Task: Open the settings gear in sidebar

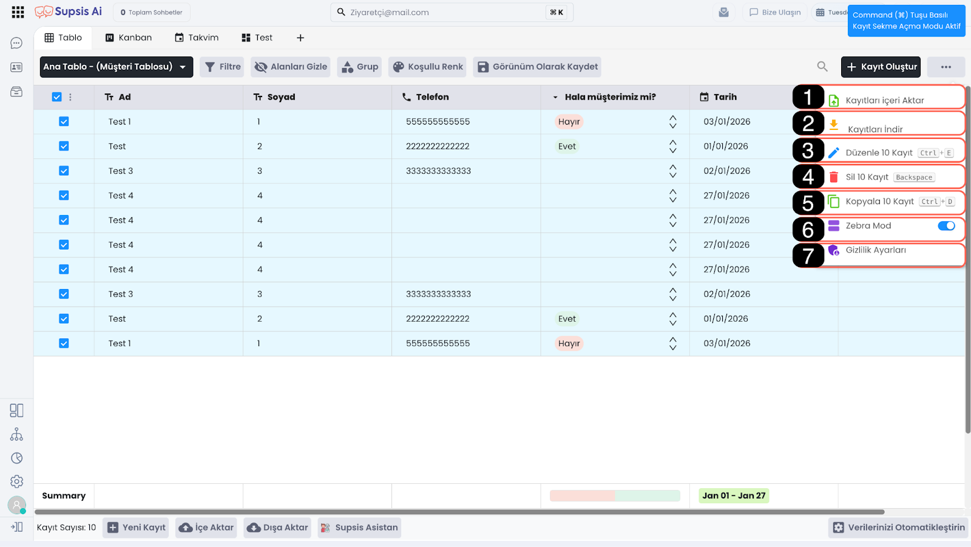Action: (16, 481)
